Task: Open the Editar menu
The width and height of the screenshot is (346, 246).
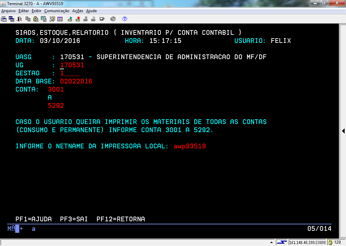Action: tap(24, 11)
